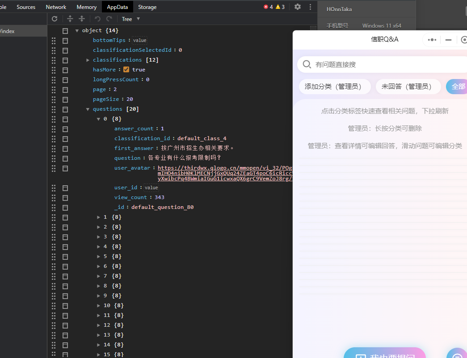Viewport: 467px width, 358px height.
Task: Expand question item 14 {8}
Action: click(99, 345)
